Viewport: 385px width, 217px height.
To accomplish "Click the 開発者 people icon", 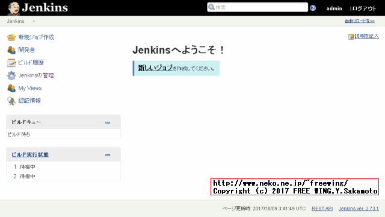I will [x=11, y=50].
